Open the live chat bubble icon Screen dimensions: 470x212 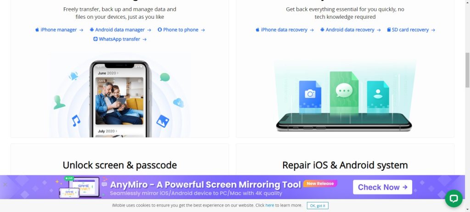(453, 199)
